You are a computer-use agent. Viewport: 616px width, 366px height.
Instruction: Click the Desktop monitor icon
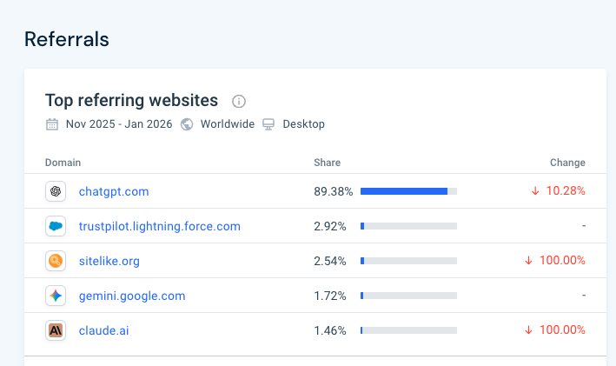click(x=268, y=124)
